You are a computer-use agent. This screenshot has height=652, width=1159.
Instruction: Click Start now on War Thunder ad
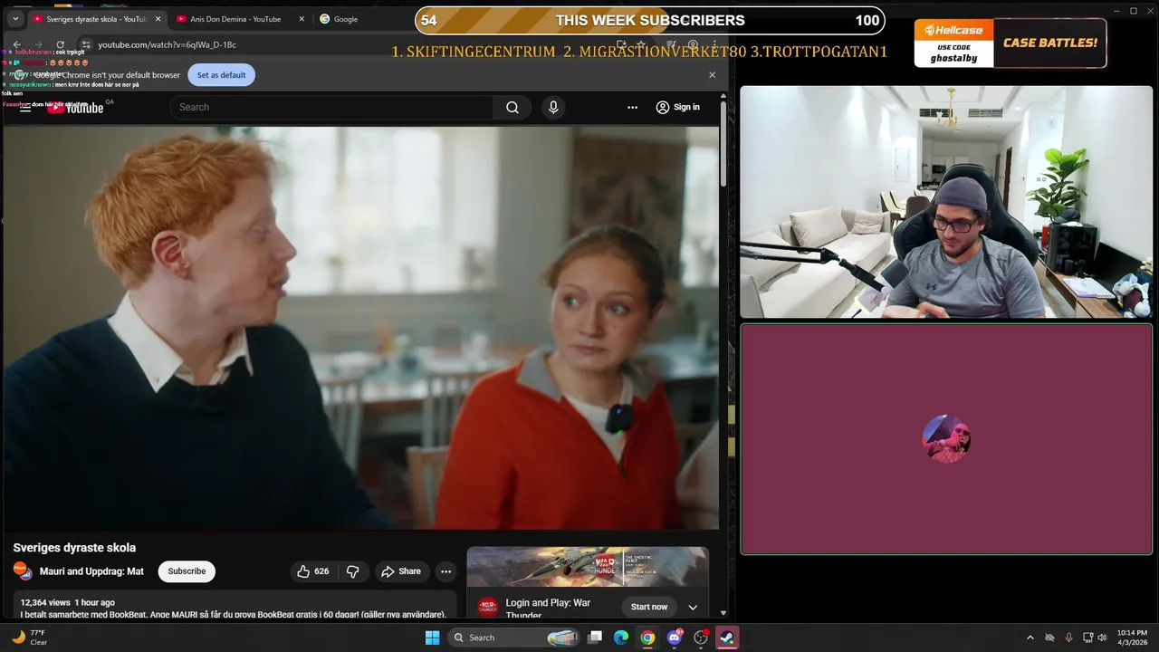[x=649, y=607]
